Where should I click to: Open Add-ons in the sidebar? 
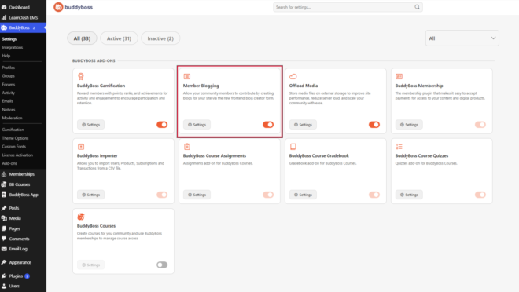[9, 163]
